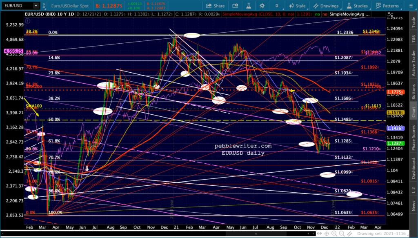Click the pink 4,596.25 left axis bubble
Viewport: 418px width, 238px height.
point(13,51)
